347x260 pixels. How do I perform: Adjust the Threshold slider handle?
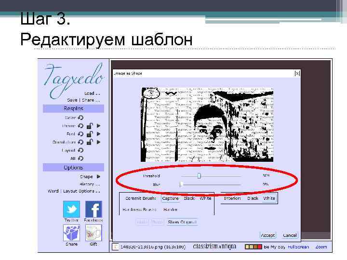(199, 176)
